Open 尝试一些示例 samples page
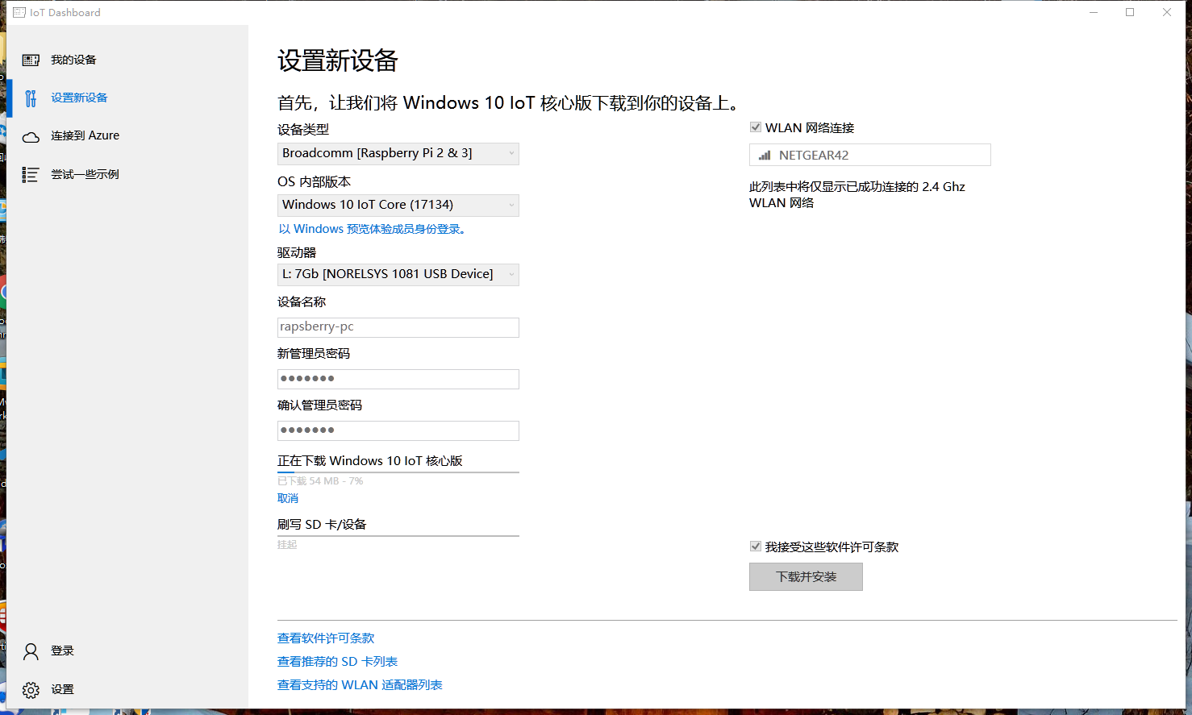The width and height of the screenshot is (1192, 715). (85, 174)
